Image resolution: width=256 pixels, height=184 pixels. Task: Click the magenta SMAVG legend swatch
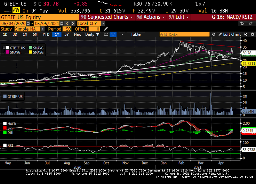pyautogui.click(x=7, y=52)
